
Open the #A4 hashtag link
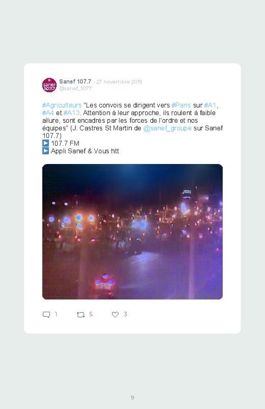(x=48, y=113)
